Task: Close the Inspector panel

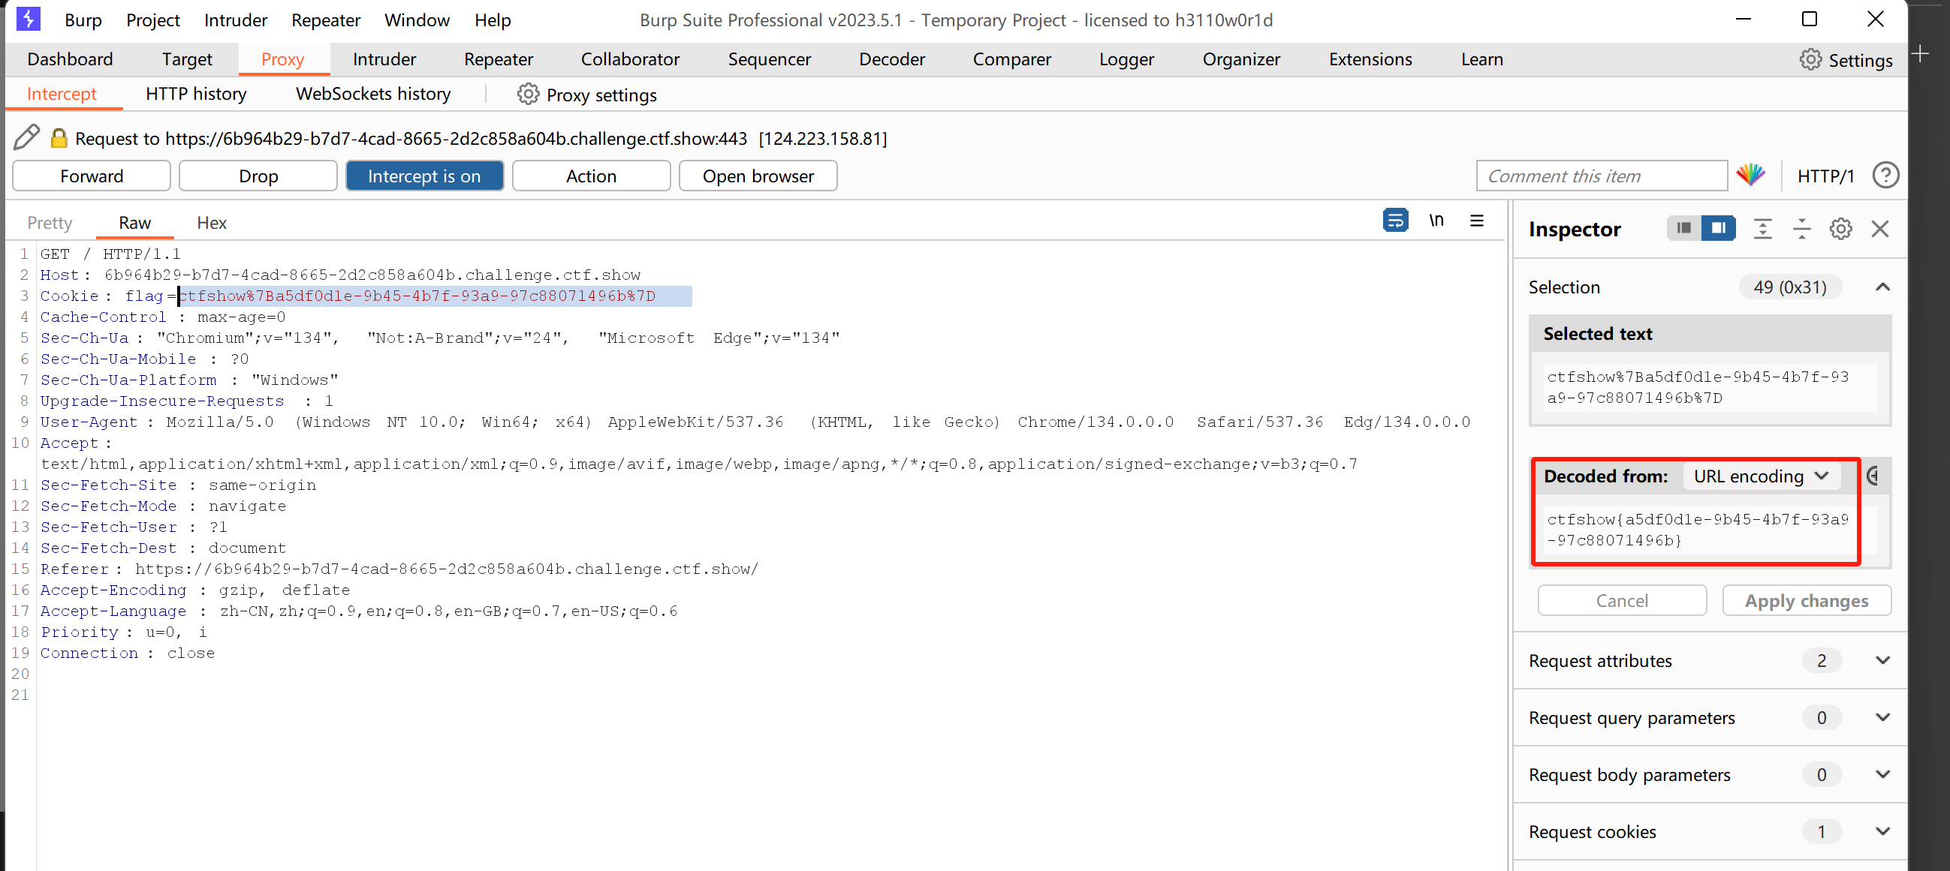Action: tap(1879, 229)
